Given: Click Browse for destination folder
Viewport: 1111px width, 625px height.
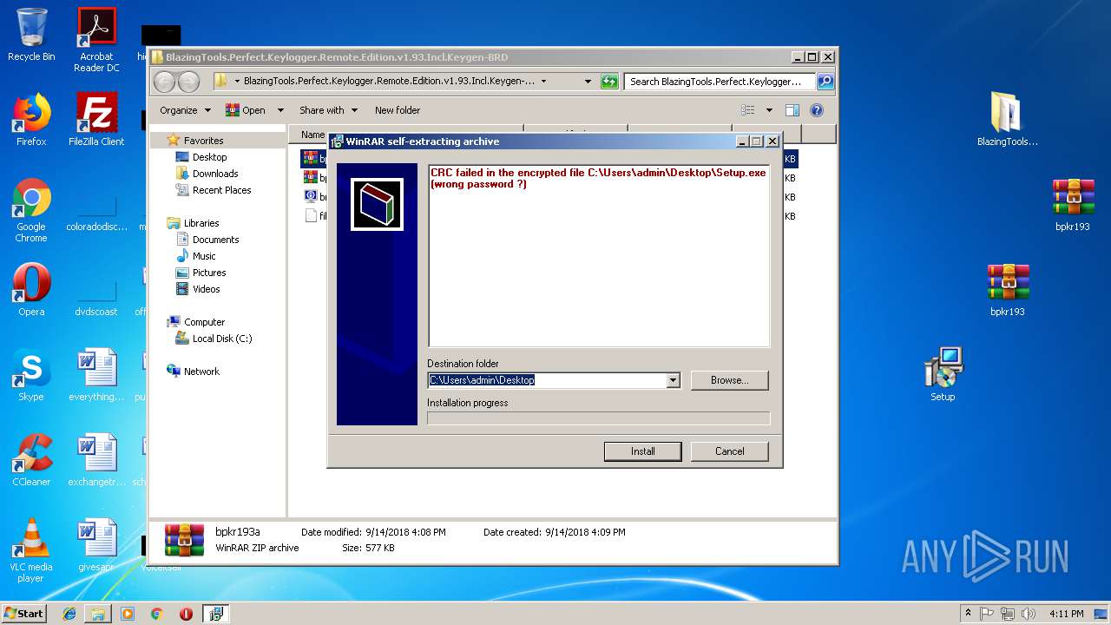Looking at the screenshot, I should (730, 380).
